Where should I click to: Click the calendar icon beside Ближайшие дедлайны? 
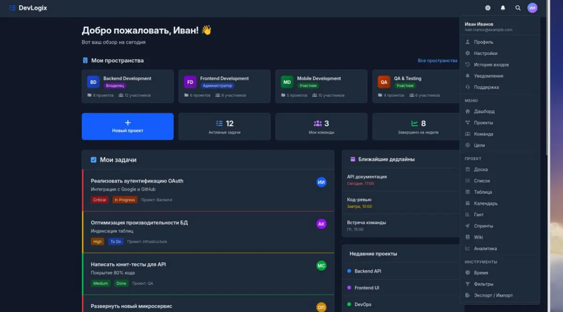(x=353, y=159)
